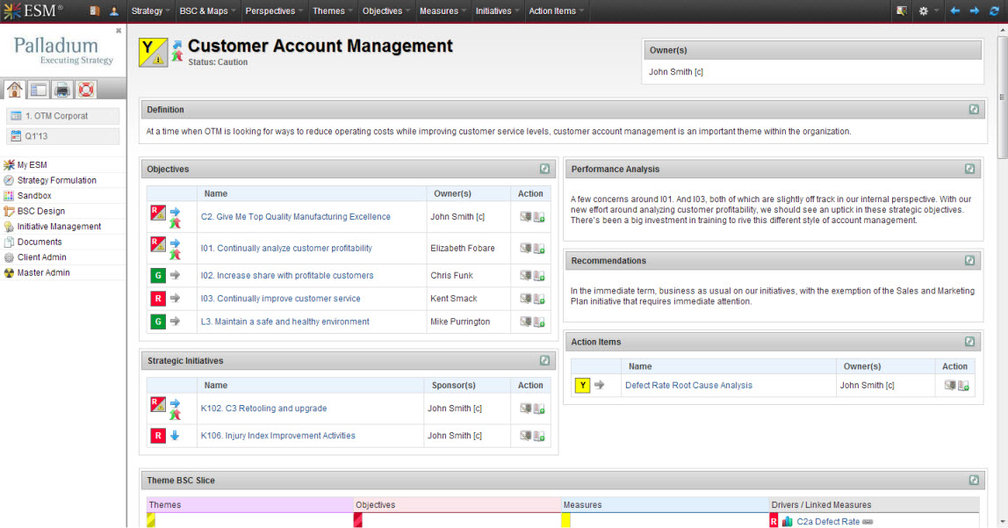1008x528 pixels.
Task: Select the Q1'13 period selector
Action: click(62, 136)
